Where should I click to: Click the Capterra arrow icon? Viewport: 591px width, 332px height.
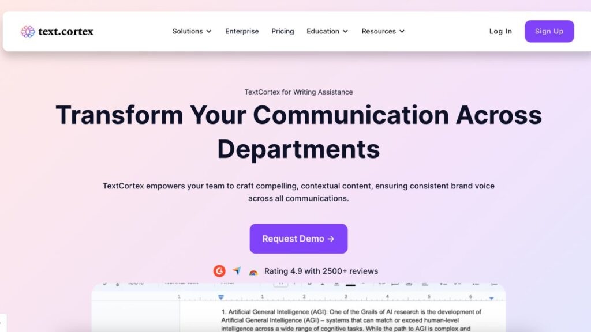(x=237, y=271)
